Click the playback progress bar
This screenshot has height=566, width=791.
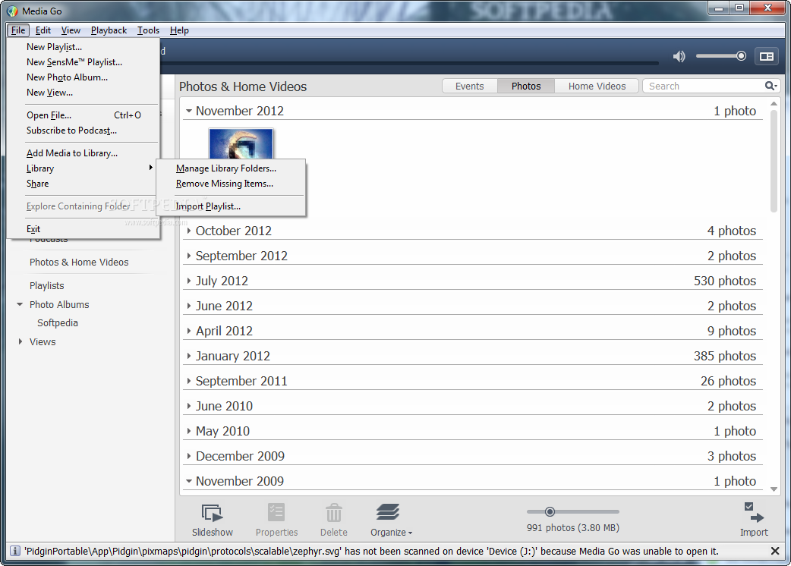(x=408, y=64)
